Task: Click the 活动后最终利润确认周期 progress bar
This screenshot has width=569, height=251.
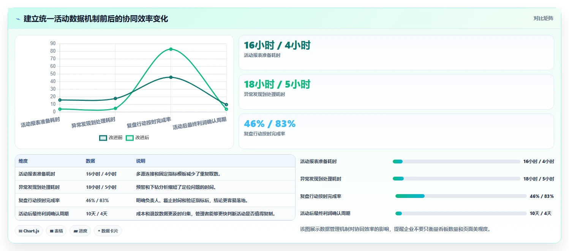Action: point(461,213)
